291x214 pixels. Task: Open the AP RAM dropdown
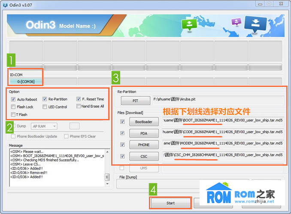[x=44, y=126]
